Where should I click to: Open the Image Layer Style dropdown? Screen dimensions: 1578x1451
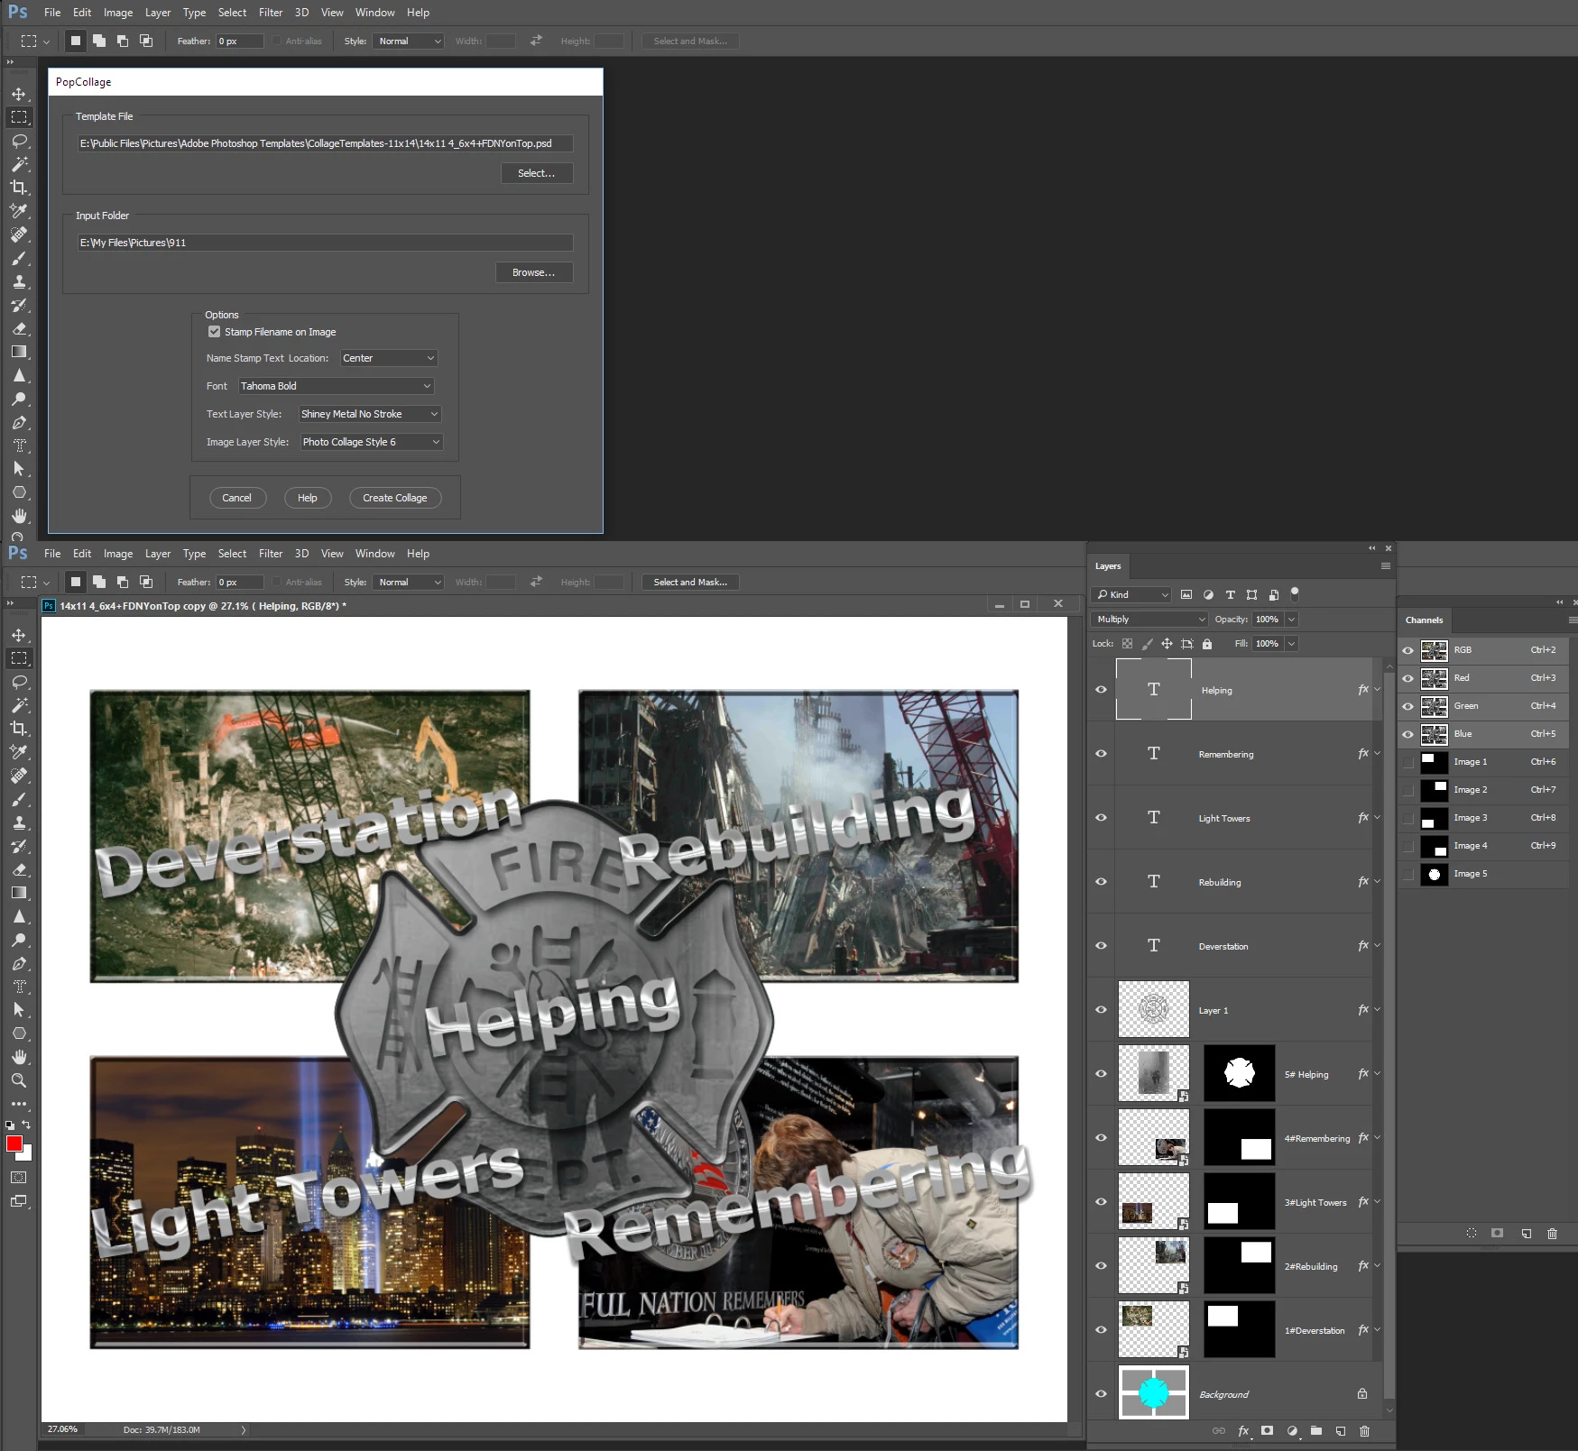(372, 442)
